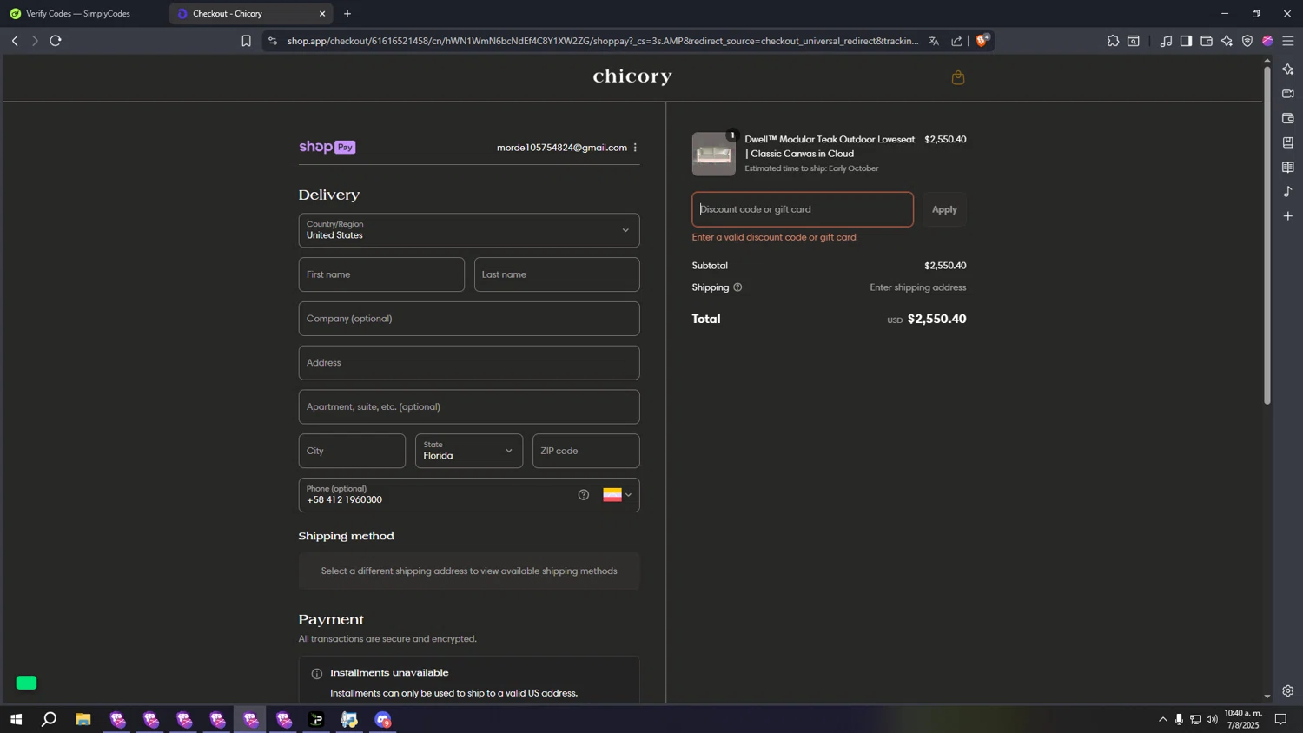The image size is (1303, 733).
Task: Click the ZIP code field
Action: coord(586,451)
